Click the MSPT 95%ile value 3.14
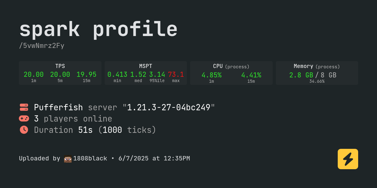Screen dimensions: 377x188 [157, 75]
